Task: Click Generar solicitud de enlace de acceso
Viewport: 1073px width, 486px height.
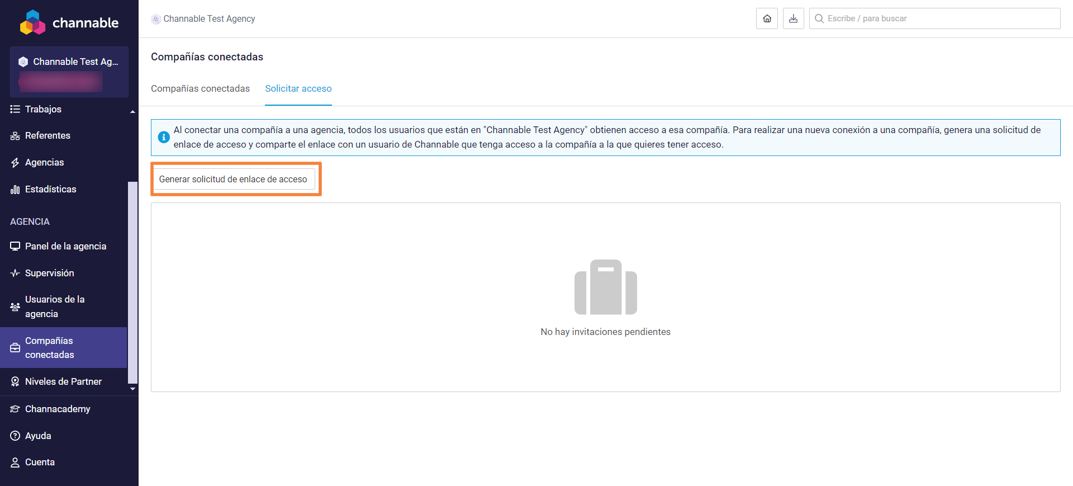Action: [x=233, y=179]
